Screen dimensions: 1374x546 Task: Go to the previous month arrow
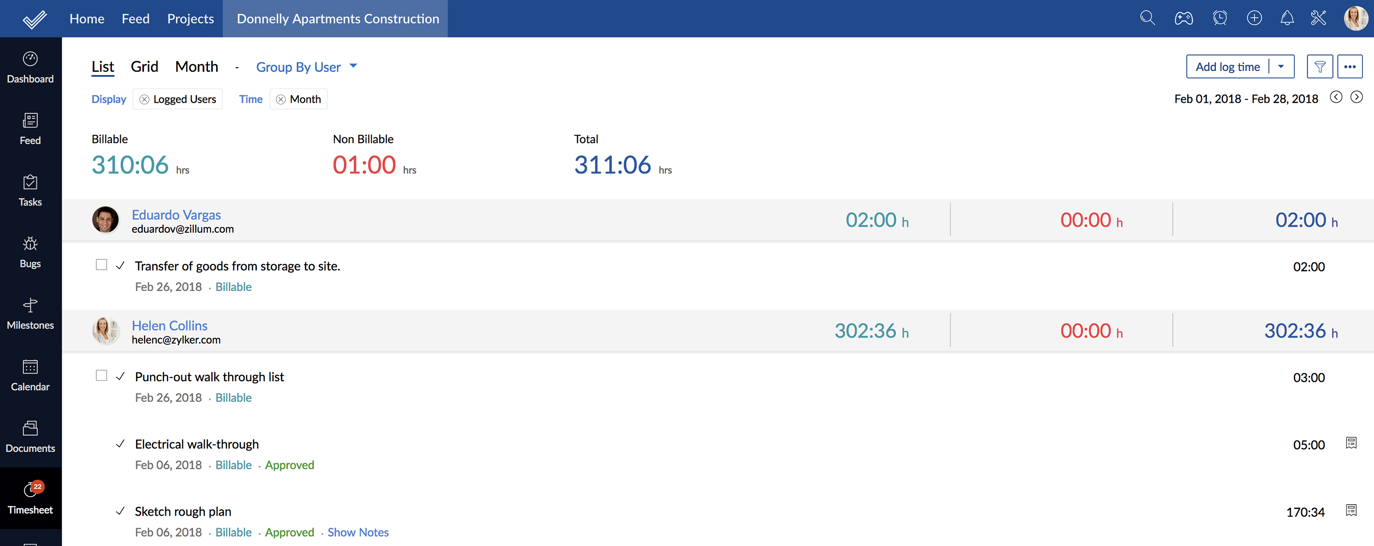1336,97
